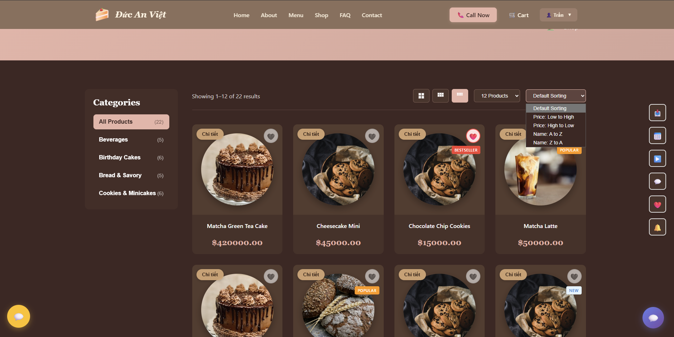Click the $420000.00 price

tap(237, 243)
